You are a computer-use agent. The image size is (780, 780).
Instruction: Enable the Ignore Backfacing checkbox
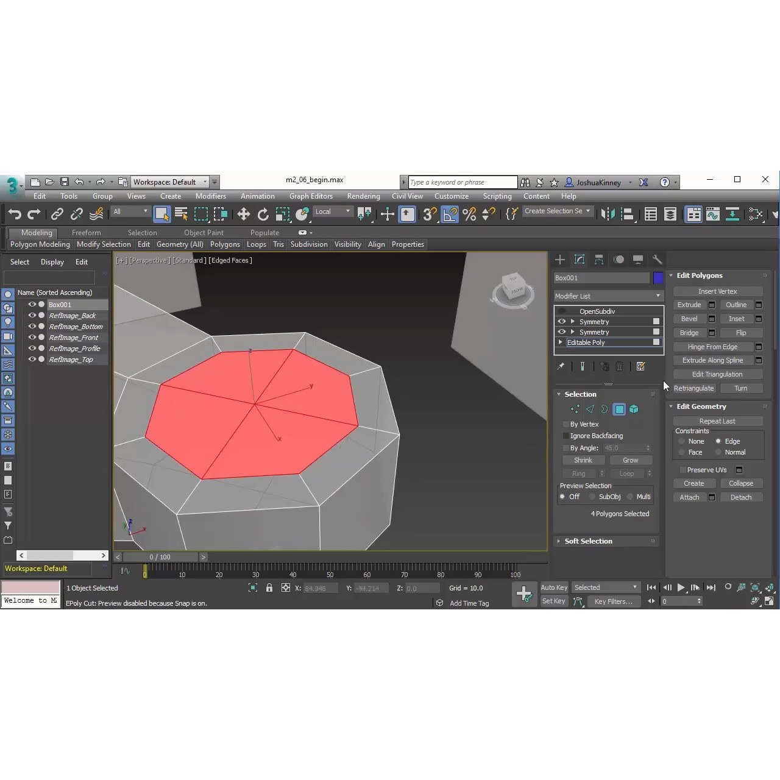click(x=565, y=436)
